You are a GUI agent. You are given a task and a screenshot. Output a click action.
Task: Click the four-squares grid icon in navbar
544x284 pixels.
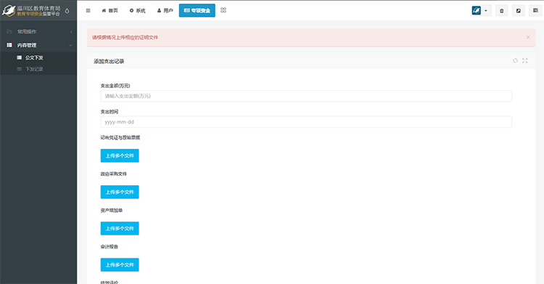pos(223,10)
